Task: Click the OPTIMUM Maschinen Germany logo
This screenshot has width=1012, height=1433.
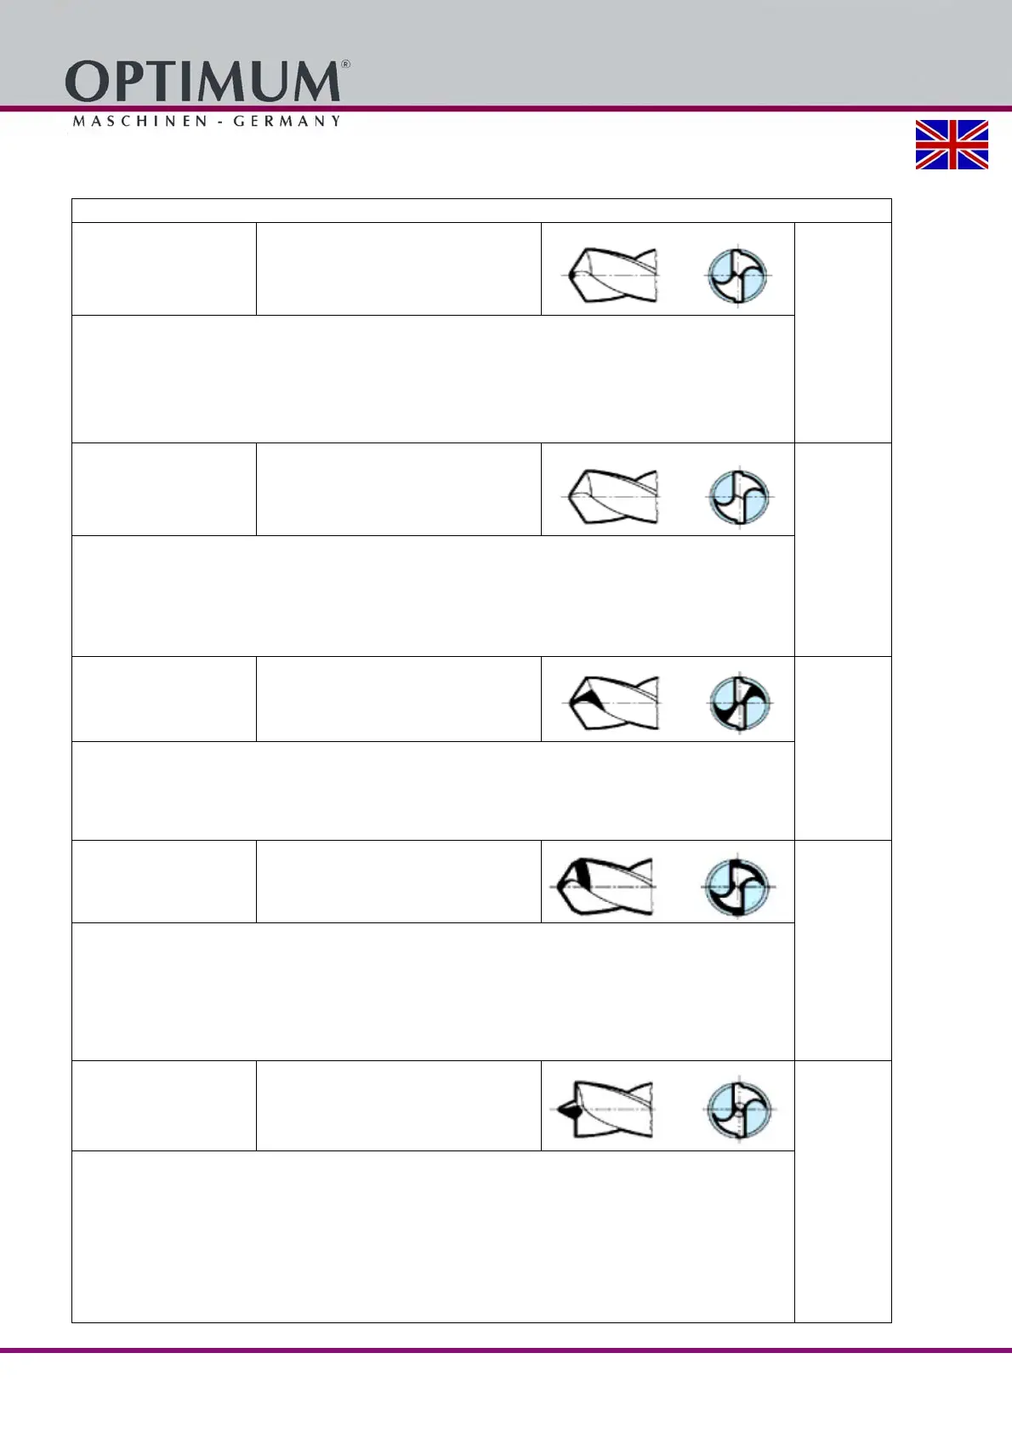Action: click(207, 94)
